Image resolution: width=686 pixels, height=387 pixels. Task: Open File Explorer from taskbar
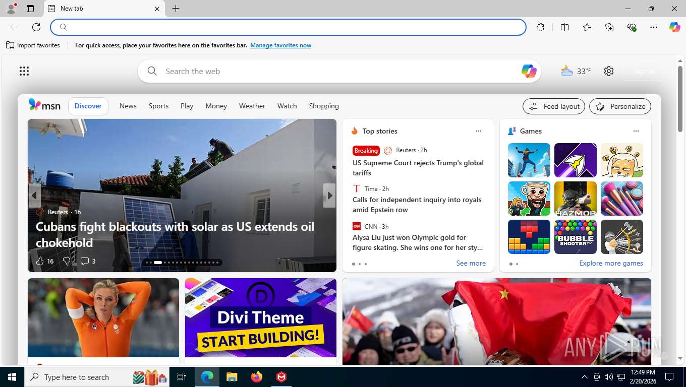tap(232, 377)
